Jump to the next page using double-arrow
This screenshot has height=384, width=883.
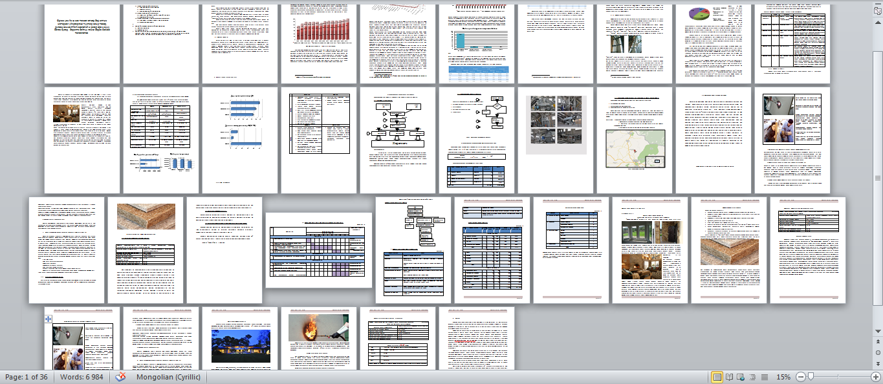click(x=878, y=363)
